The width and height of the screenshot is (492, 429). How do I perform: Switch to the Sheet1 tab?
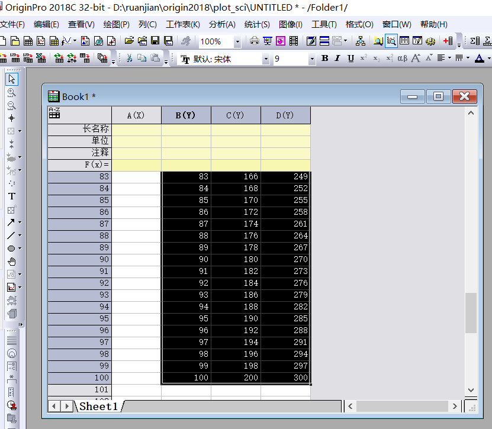[98, 407]
